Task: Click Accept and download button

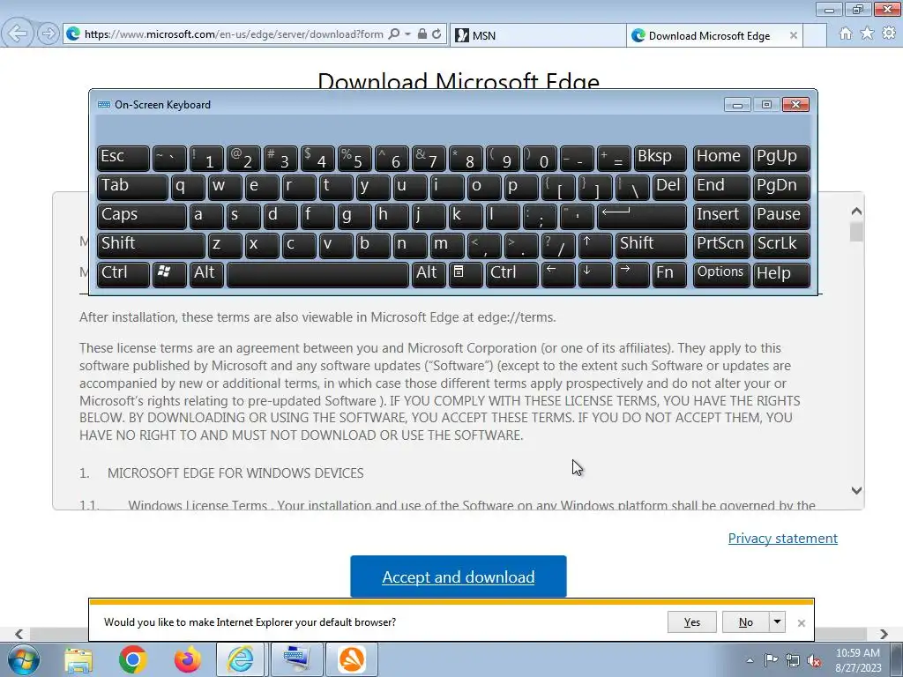Action: 459,577
